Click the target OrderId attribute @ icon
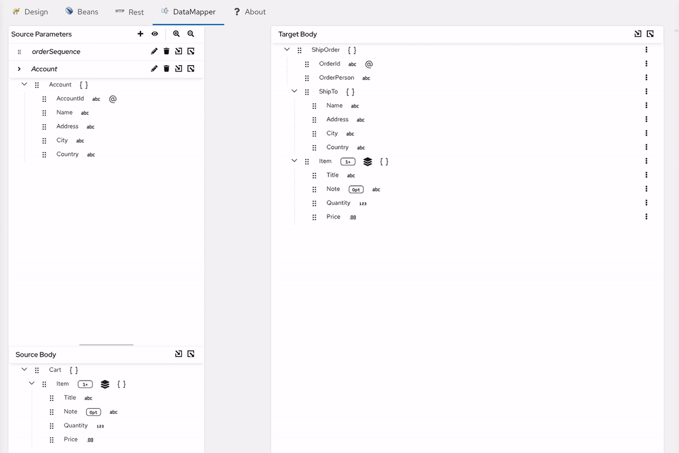Viewport: 679px width, 453px height. pos(369,64)
